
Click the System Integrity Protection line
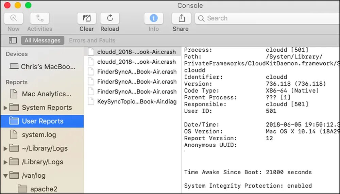click(x=248, y=186)
